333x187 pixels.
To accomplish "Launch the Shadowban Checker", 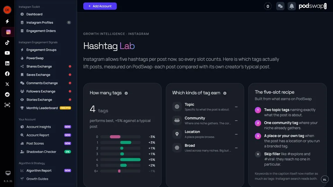I will [45, 152].
